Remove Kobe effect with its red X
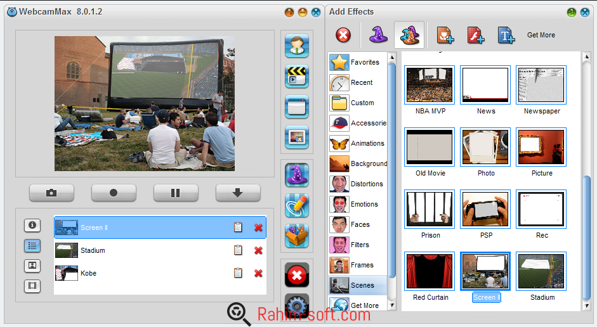597x327 pixels. [x=258, y=273]
